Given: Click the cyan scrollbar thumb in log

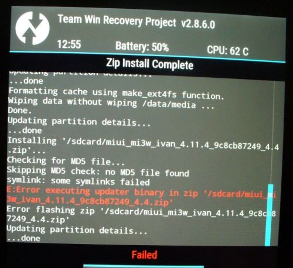Looking at the screenshot, I should pyautogui.click(x=270, y=215).
